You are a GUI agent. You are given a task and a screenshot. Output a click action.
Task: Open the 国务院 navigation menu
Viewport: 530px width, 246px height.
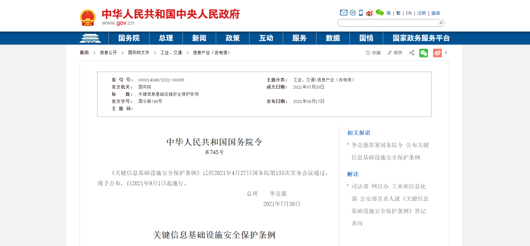tap(129, 38)
